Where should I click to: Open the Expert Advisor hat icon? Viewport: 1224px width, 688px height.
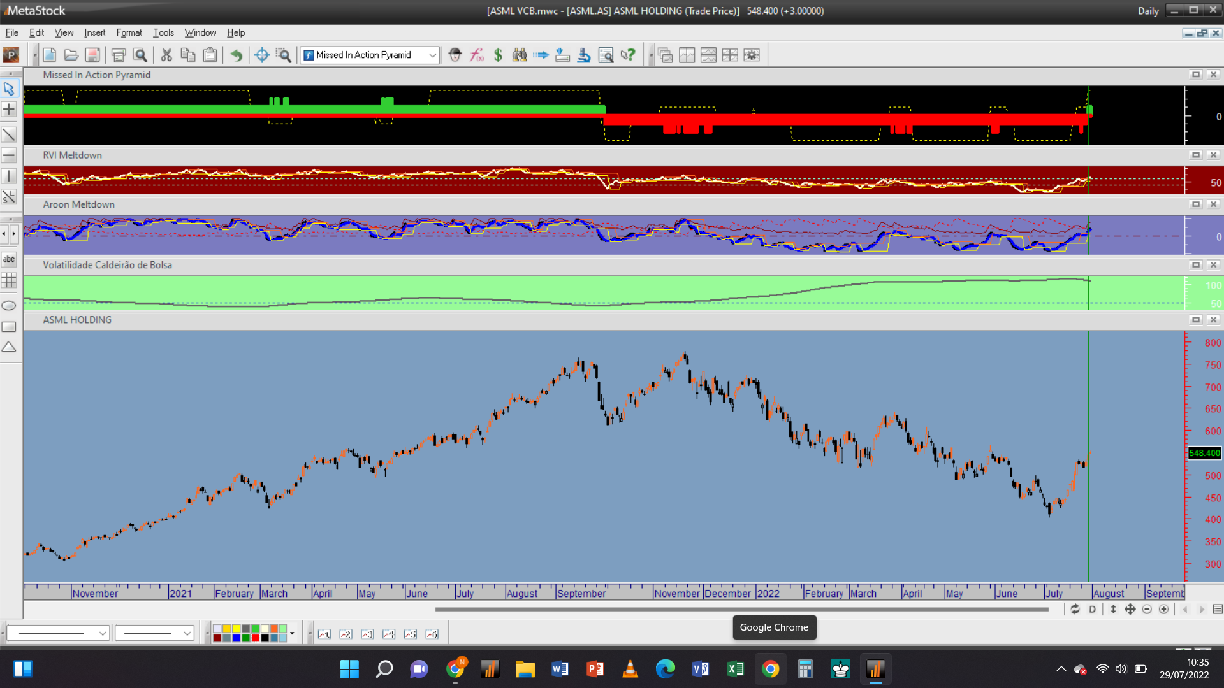tap(455, 55)
